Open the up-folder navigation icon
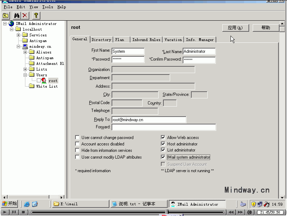This screenshot has height=216, width=287. tap(6, 16)
